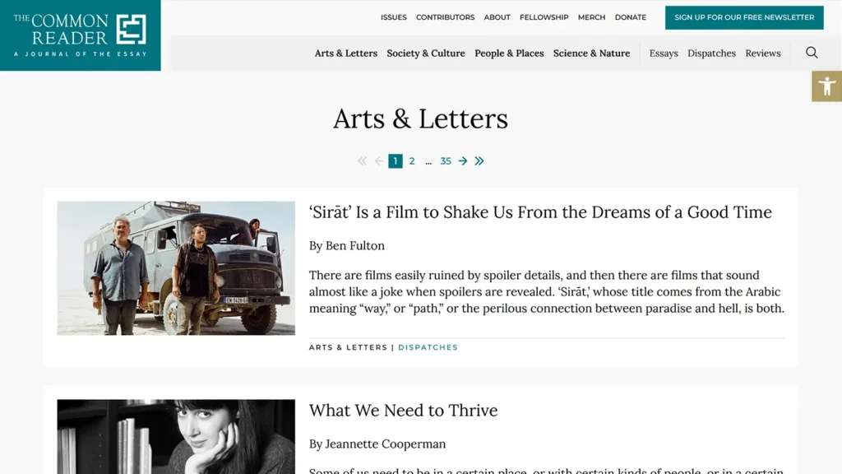Open the search icon
The height and width of the screenshot is (474, 842).
pos(812,53)
